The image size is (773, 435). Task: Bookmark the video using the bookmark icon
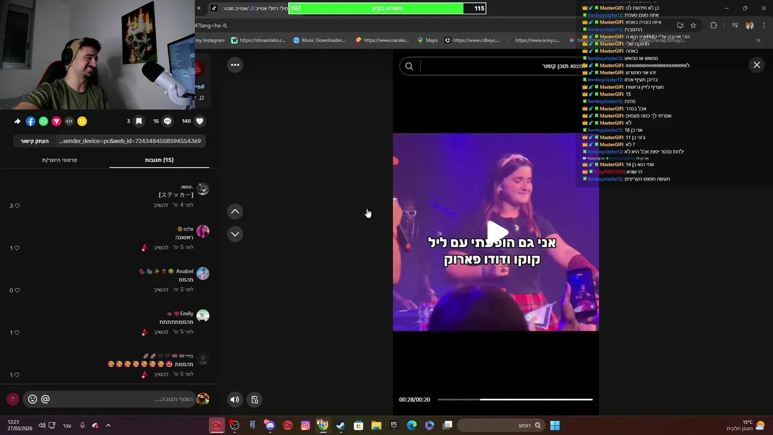click(139, 121)
